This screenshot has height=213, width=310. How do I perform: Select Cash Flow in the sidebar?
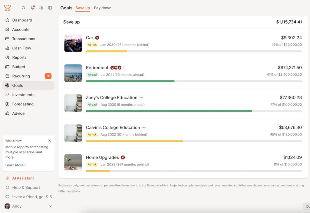(28, 48)
